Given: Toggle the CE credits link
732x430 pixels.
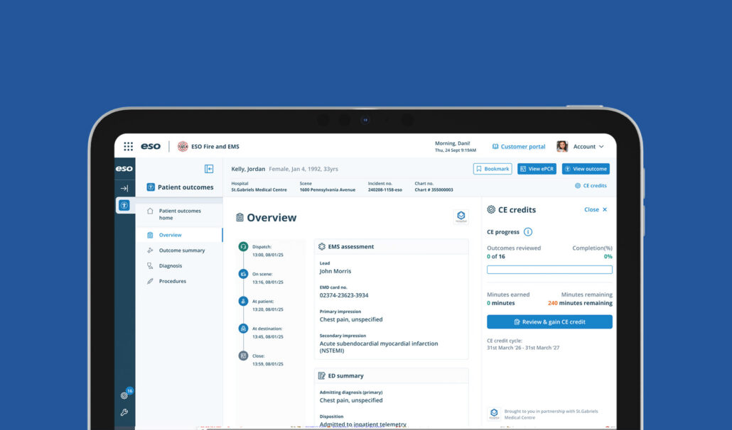Looking at the screenshot, I should coord(591,185).
